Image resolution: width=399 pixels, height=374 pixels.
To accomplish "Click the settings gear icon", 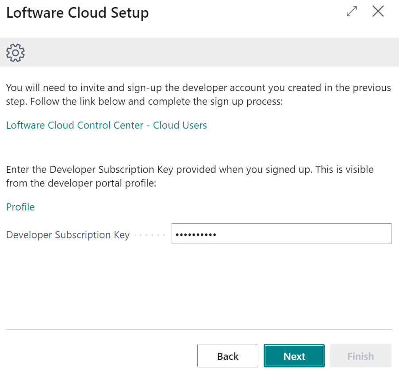I will [15, 53].
